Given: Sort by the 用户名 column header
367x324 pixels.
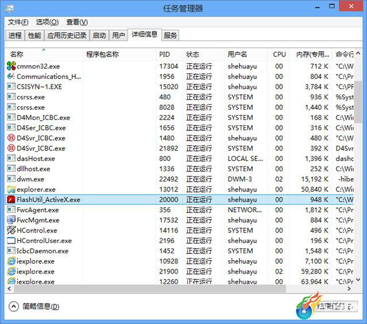Looking at the screenshot, I should click(245, 55).
